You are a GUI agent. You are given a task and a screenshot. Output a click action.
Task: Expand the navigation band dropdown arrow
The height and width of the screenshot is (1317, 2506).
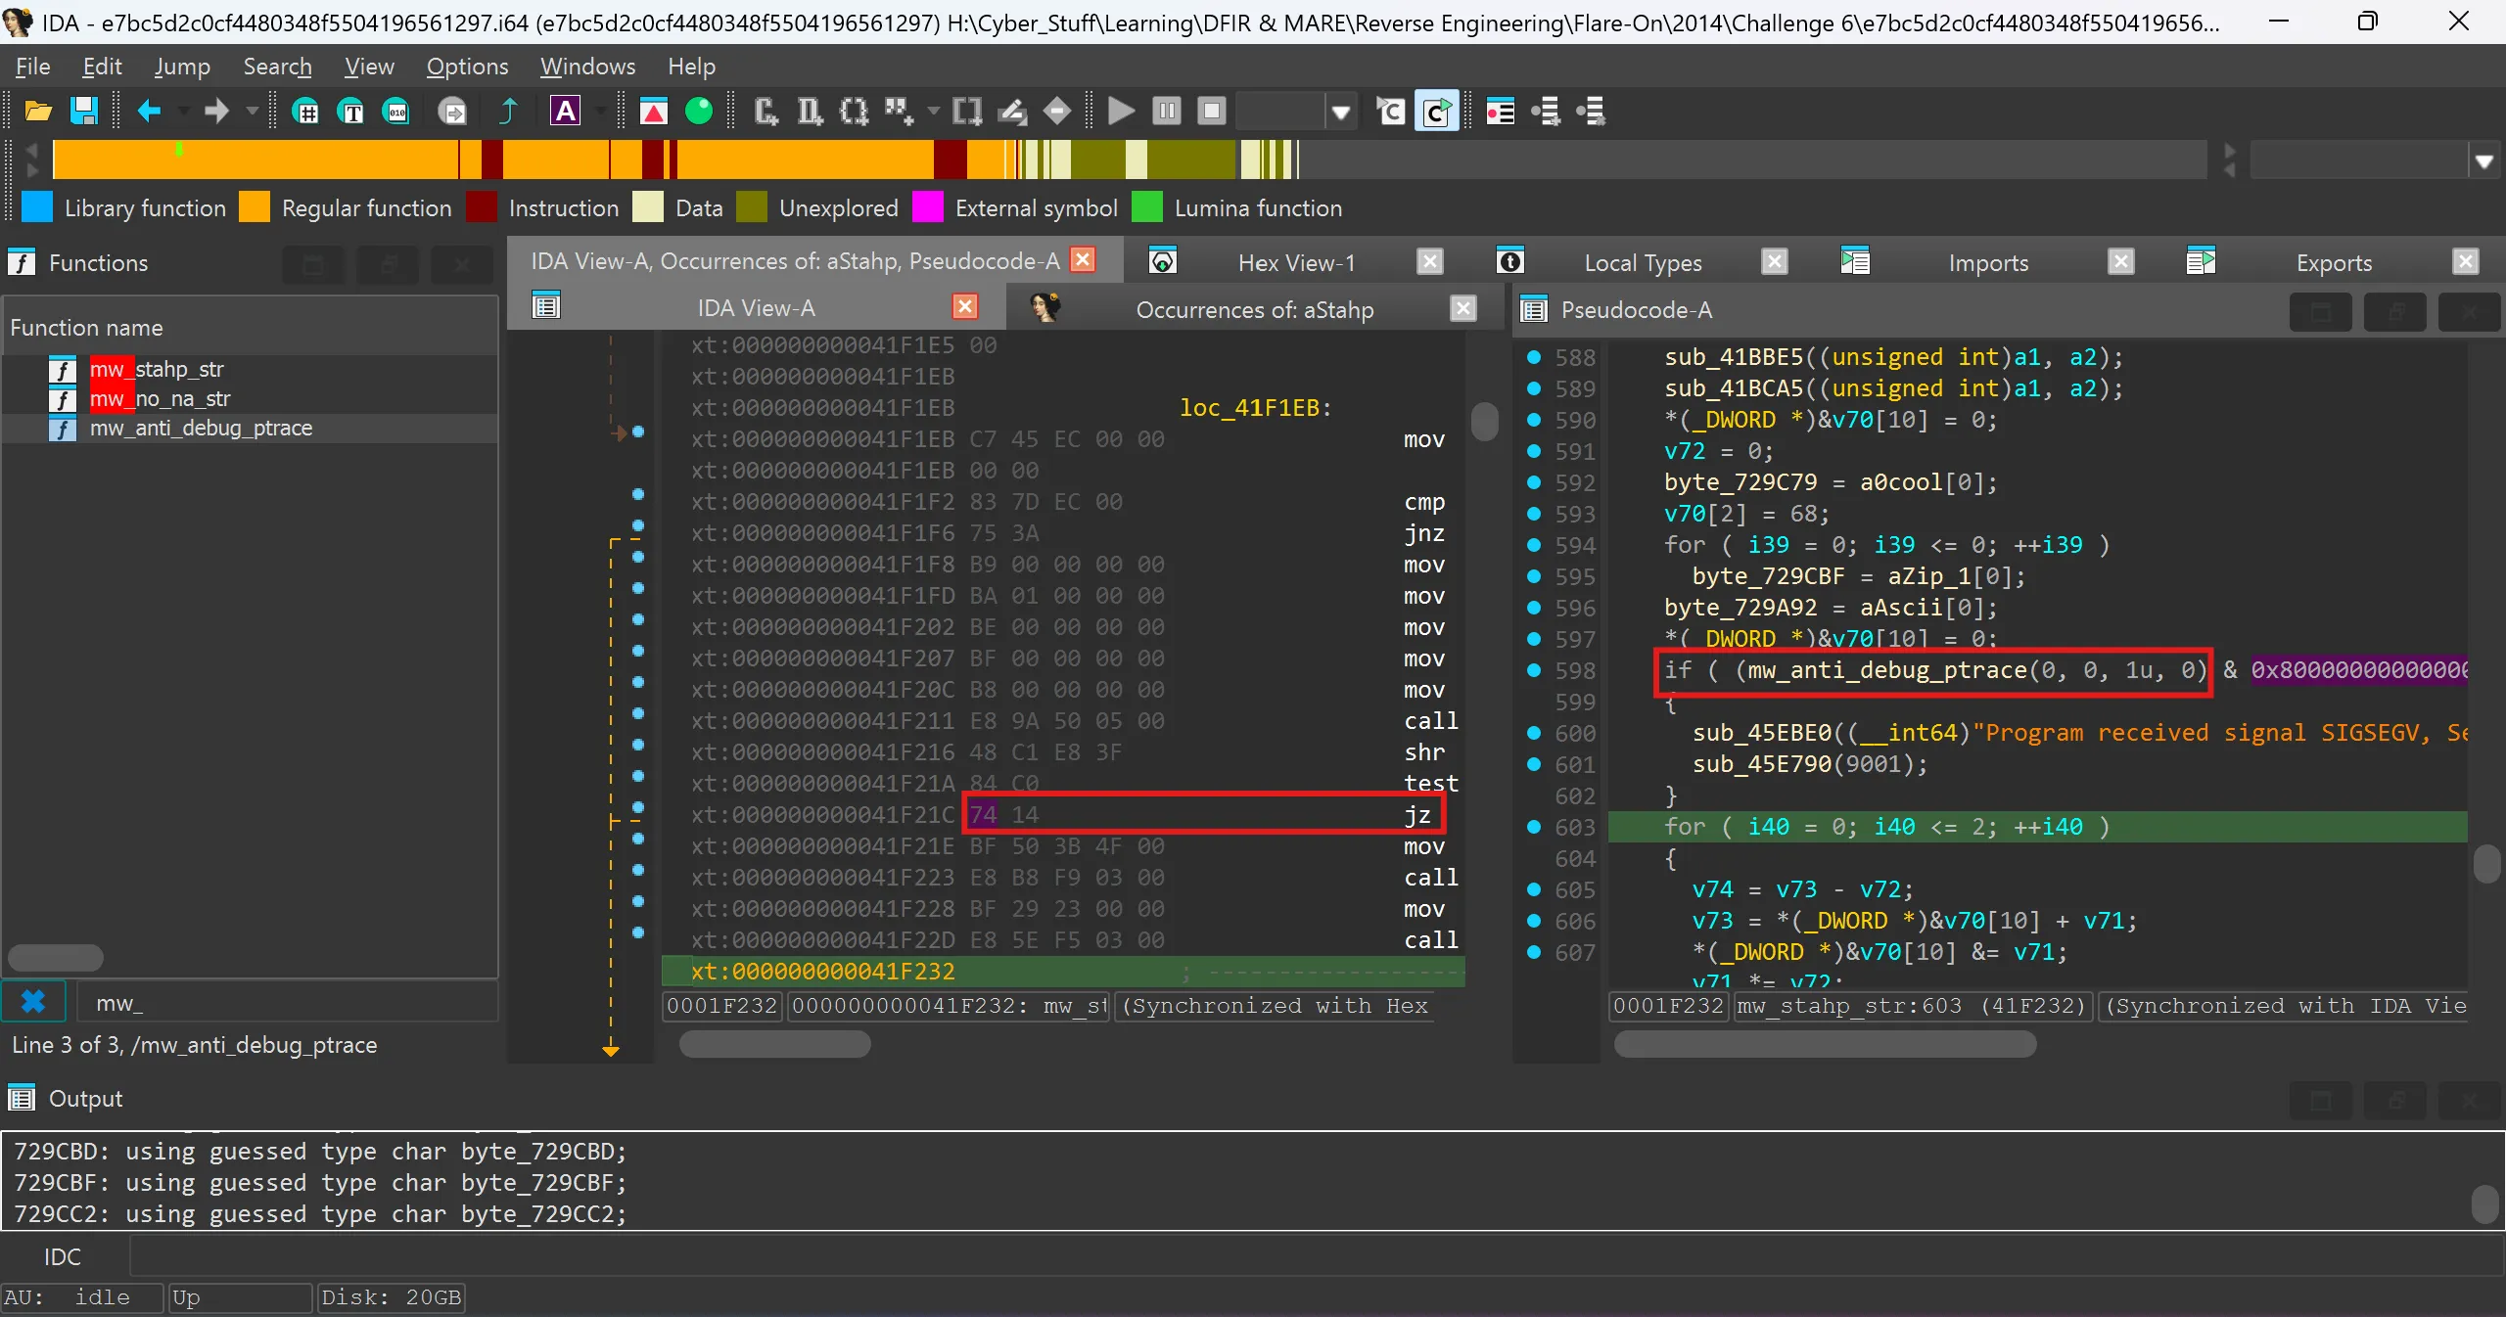pyautogui.click(x=2483, y=161)
